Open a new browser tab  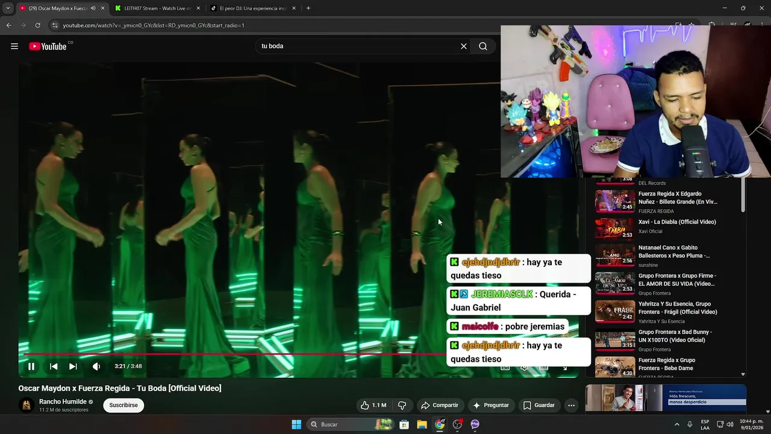coord(308,8)
